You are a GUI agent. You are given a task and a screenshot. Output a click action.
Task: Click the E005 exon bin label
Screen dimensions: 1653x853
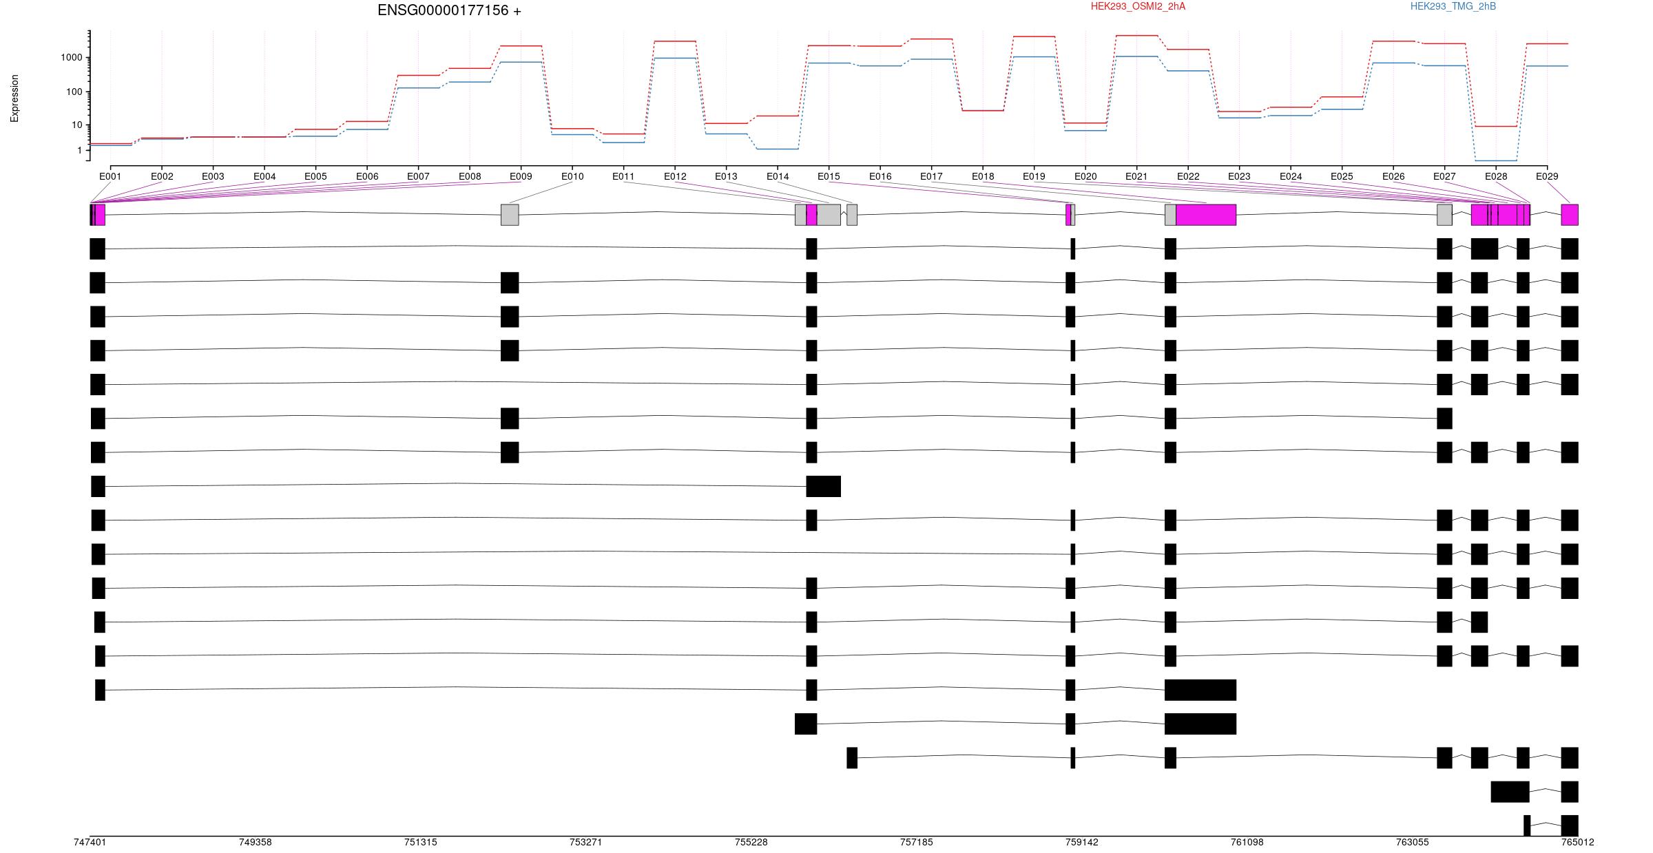(315, 176)
